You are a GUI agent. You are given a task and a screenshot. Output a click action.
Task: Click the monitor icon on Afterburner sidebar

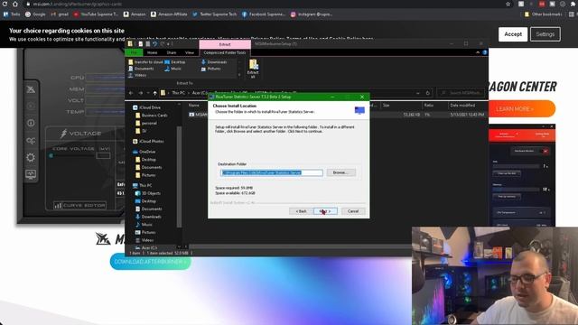pos(31,174)
